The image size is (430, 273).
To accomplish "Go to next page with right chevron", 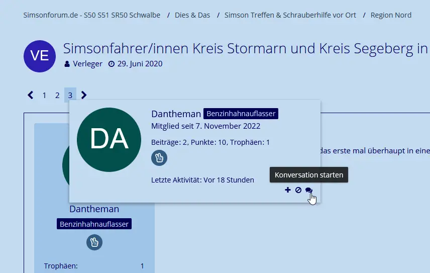I will (84, 95).
